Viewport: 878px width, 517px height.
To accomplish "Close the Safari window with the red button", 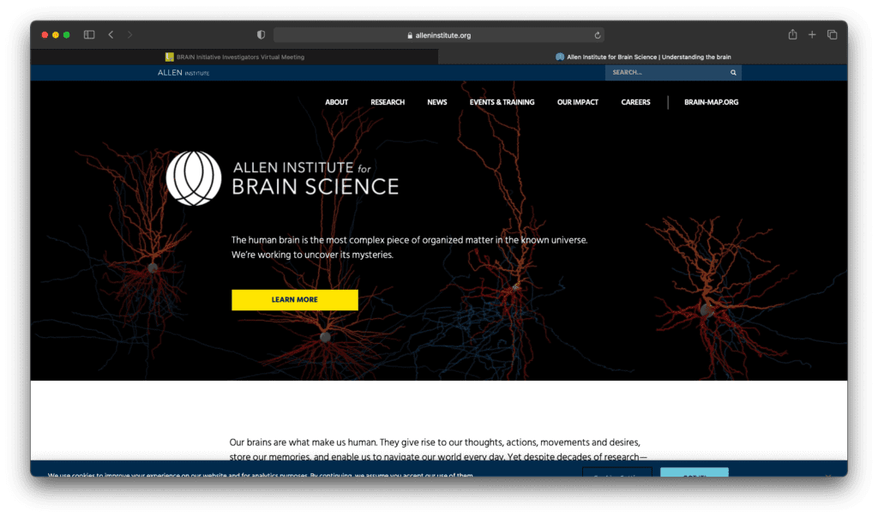I will tap(45, 35).
